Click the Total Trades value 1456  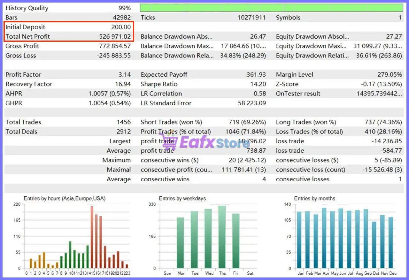coord(124,122)
